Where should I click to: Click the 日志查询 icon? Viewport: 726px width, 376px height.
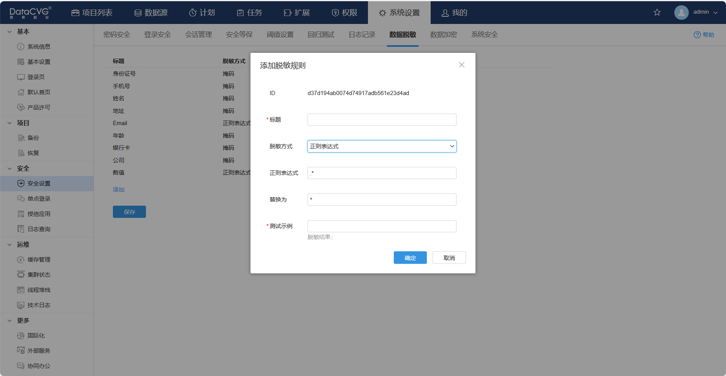[x=21, y=229]
